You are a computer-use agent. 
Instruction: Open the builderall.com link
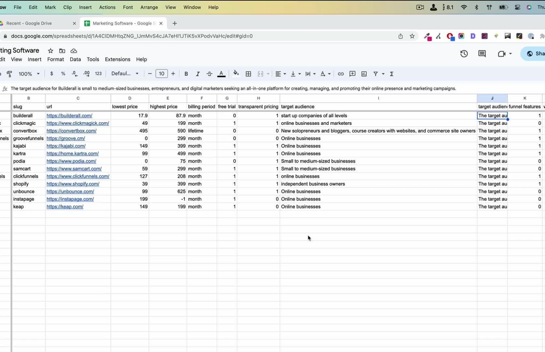(x=69, y=116)
